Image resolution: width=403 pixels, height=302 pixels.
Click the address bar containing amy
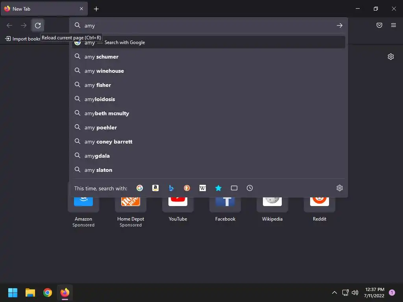coord(209,26)
